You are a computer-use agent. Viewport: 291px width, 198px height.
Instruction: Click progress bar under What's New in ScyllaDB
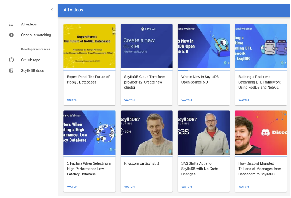(204, 70)
